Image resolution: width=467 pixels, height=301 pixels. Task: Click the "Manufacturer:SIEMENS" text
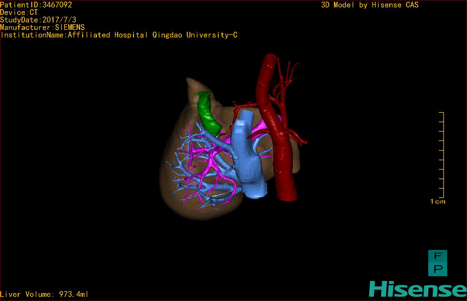43,27
